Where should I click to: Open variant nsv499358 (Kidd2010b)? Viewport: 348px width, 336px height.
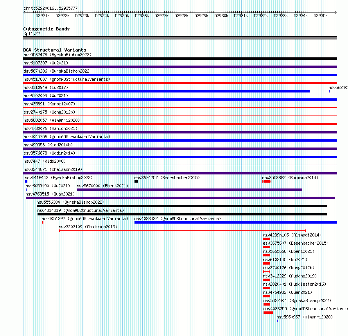pyautogui.click(x=48, y=145)
